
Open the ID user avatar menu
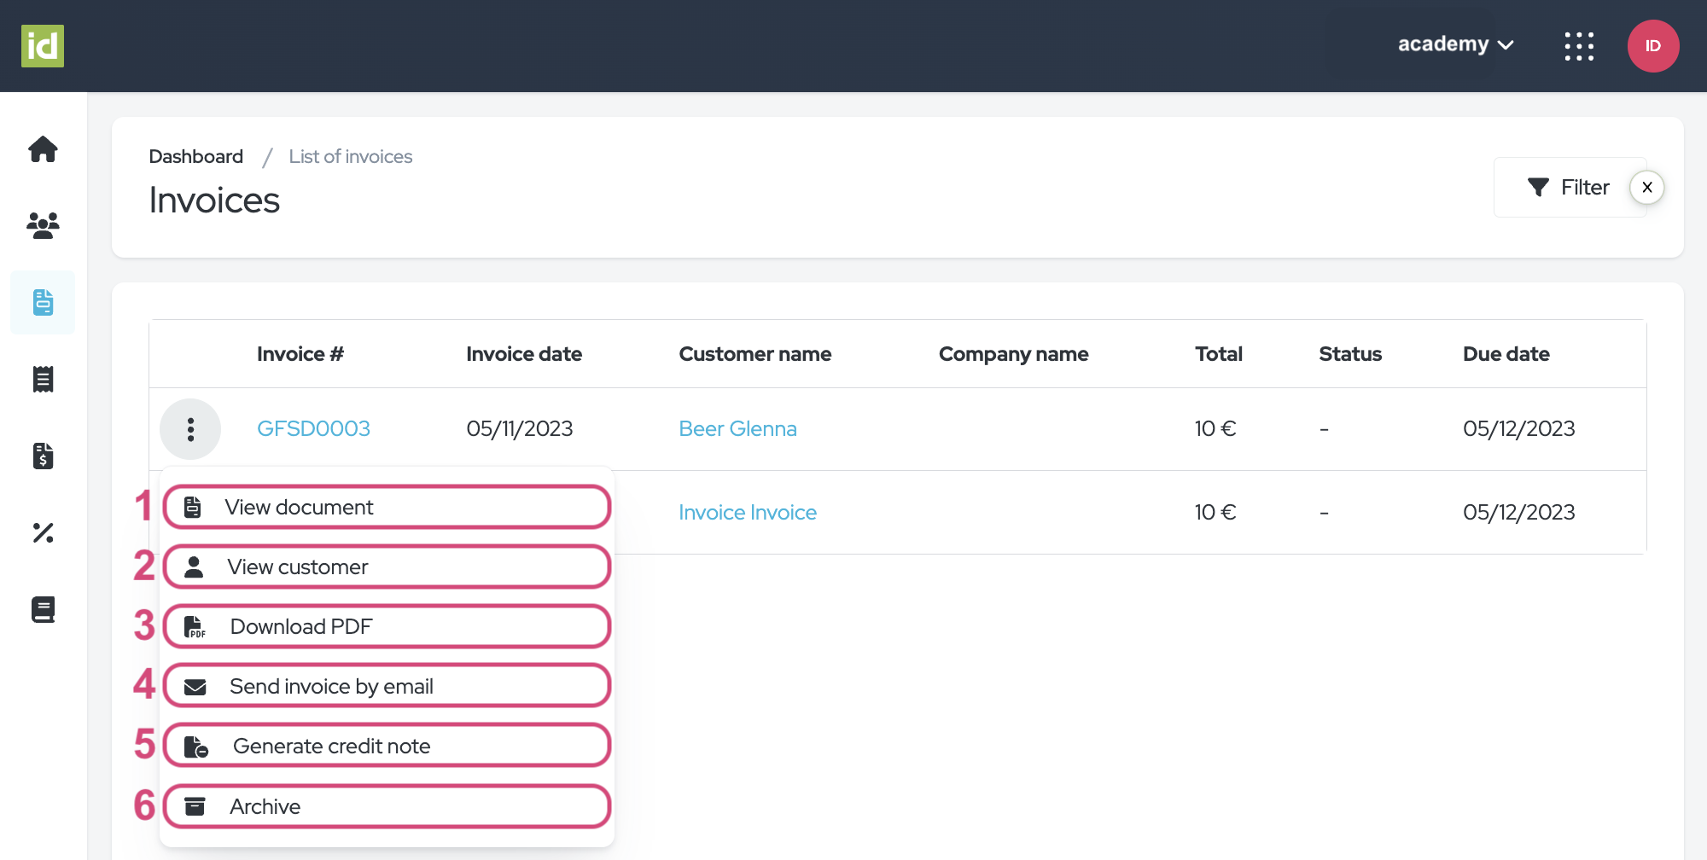(1652, 46)
